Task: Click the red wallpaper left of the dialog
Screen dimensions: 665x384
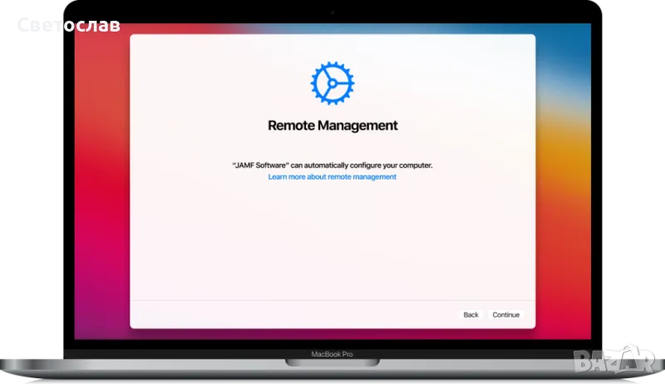Action: pyautogui.click(x=100, y=166)
